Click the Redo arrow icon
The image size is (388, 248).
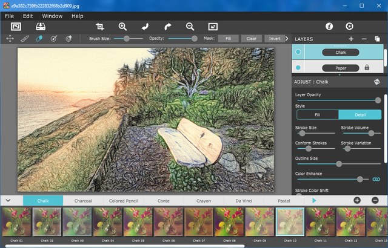[168, 27]
